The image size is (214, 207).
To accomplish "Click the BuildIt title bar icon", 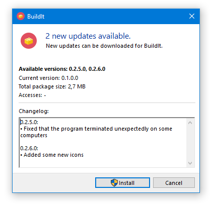I will [21, 16].
